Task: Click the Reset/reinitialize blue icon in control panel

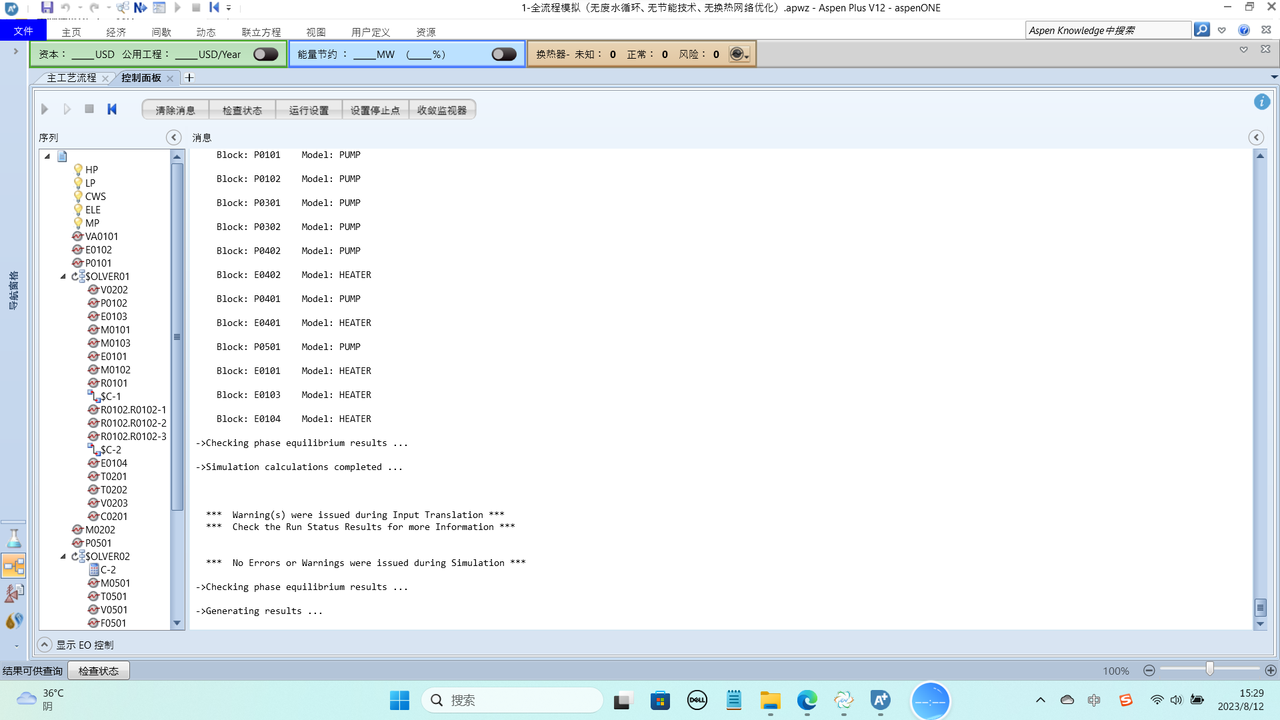Action: [112, 109]
